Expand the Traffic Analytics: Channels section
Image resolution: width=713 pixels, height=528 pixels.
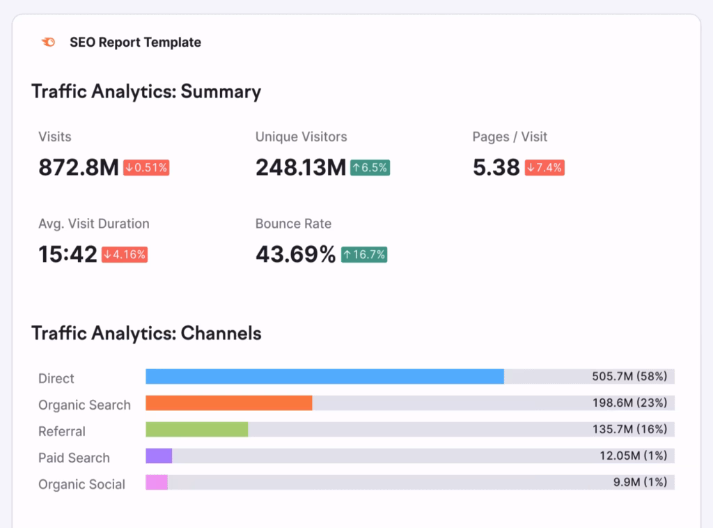(x=146, y=333)
